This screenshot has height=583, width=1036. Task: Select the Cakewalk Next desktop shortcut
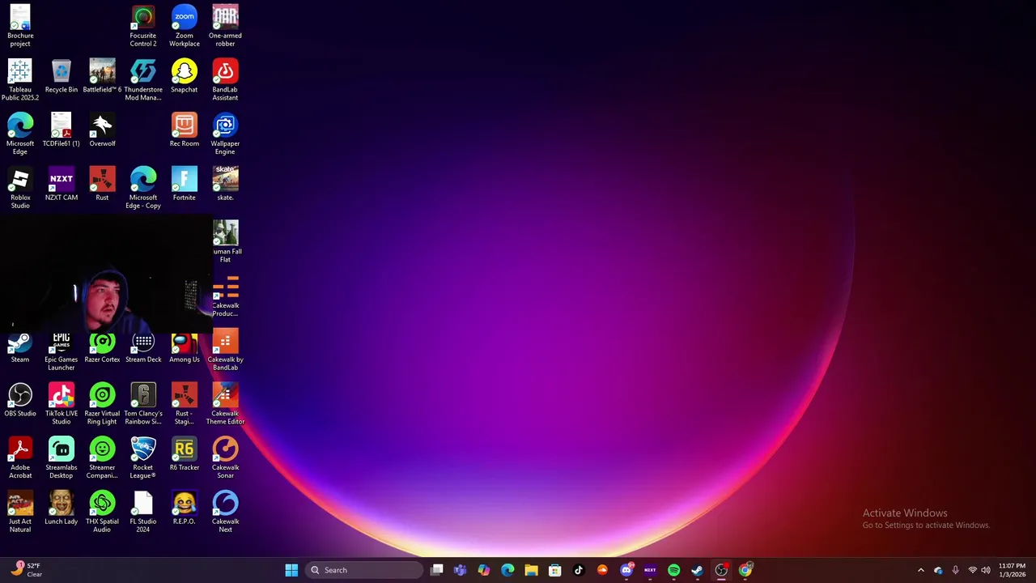(x=225, y=512)
